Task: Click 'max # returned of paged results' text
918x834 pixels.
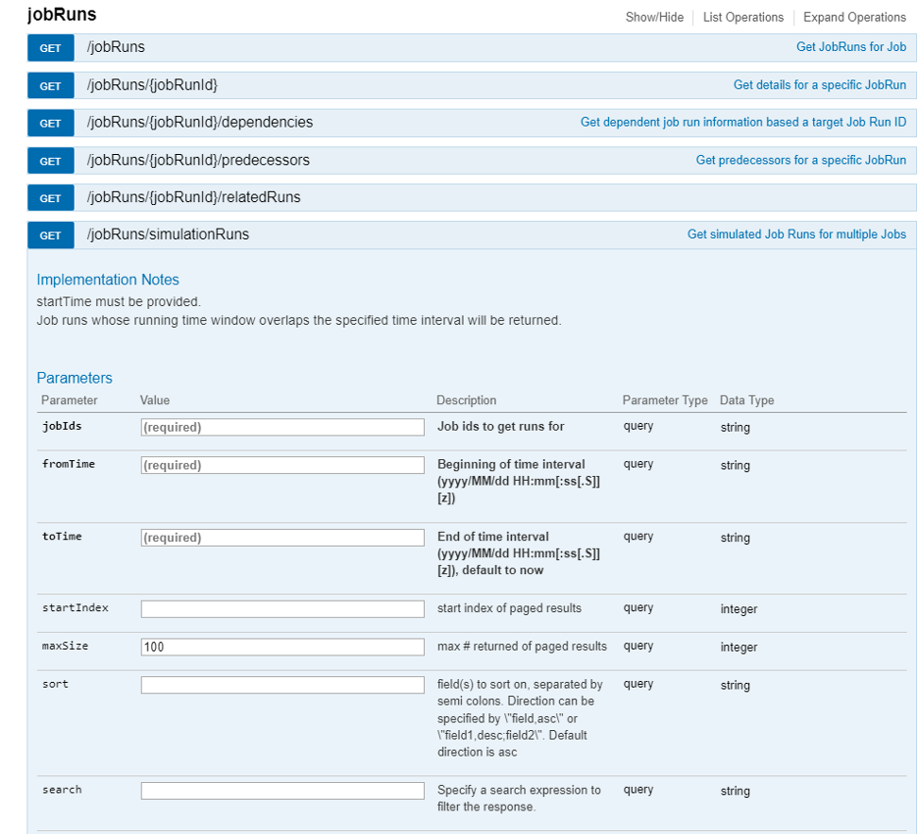Action: (x=522, y=646)
